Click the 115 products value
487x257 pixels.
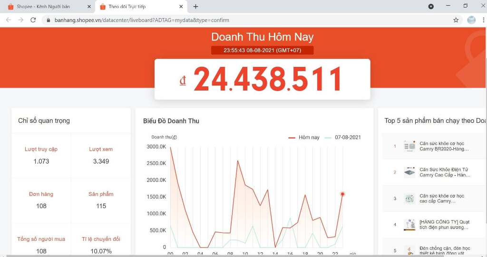click(x=101, y=206)
